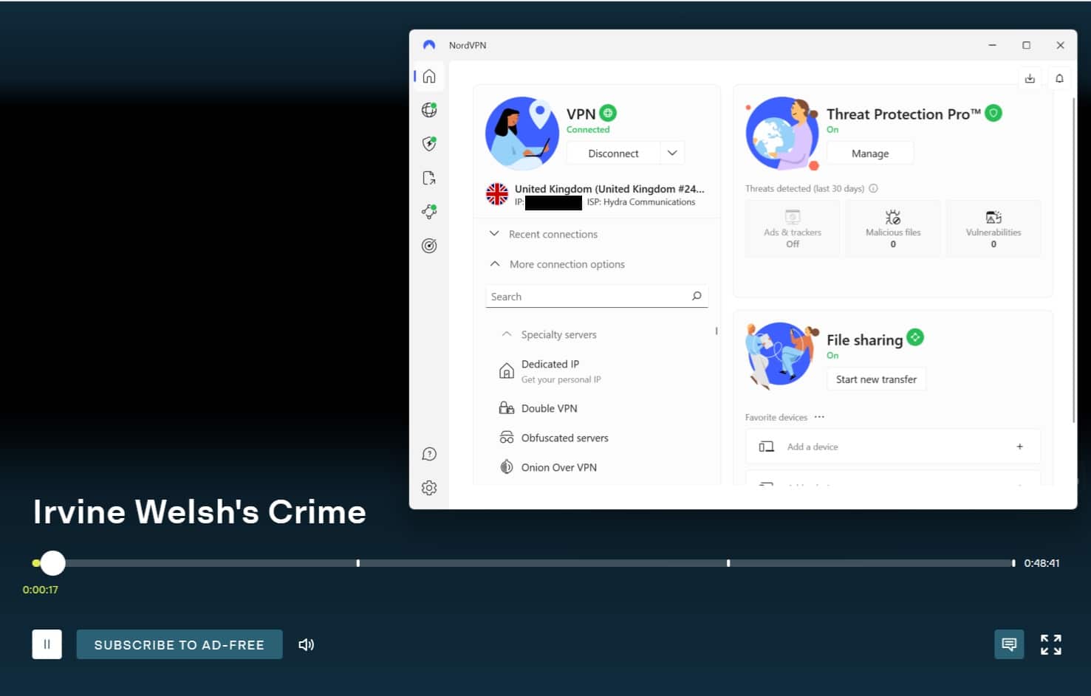Click the NordVPN right-side scrollbar

tap(1074, 260)
